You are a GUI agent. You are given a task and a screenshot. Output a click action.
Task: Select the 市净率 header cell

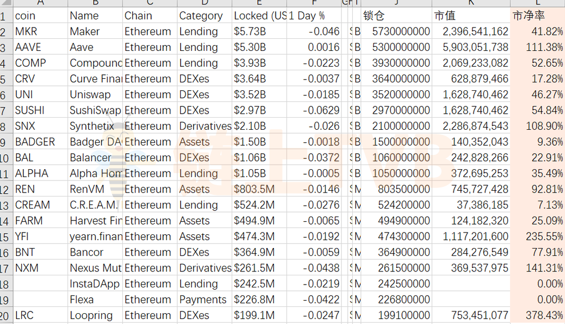click(538, 15)
